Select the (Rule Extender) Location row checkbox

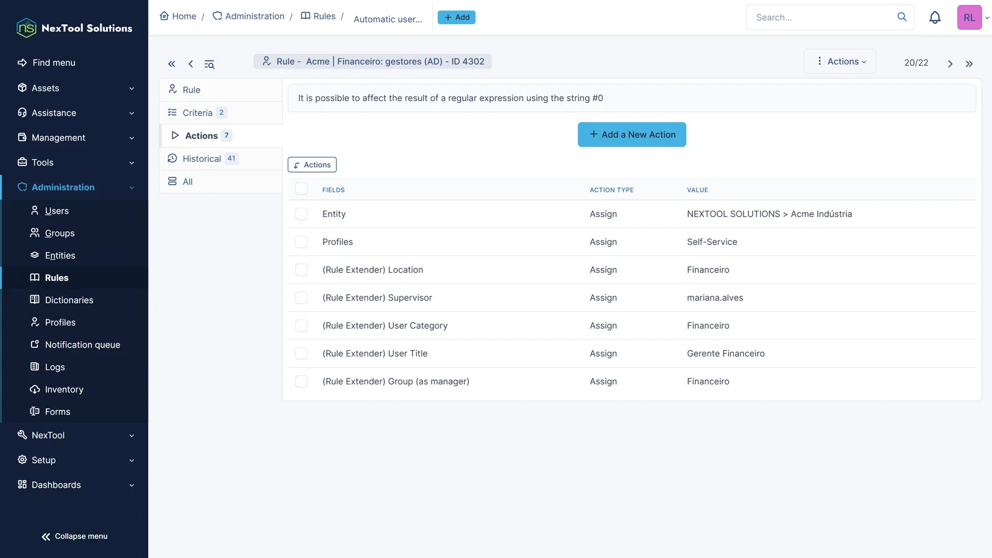click(301, 270)
